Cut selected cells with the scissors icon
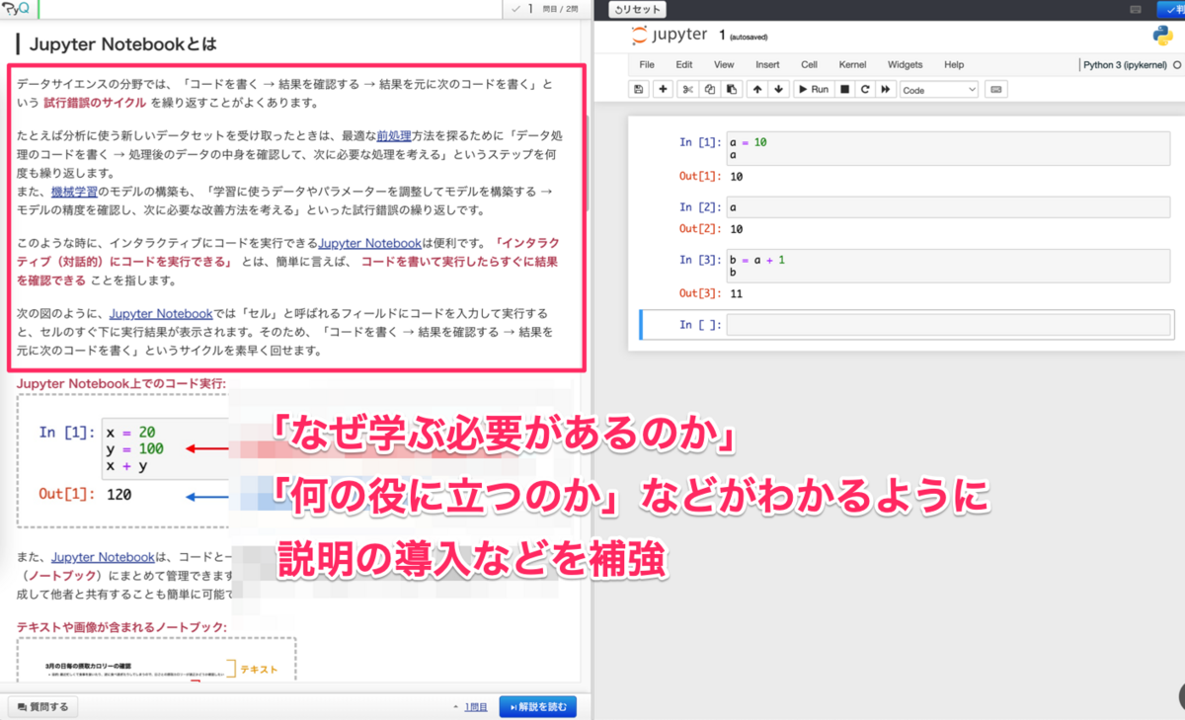This screenshot has height=720, width=1185. pyautogui.click(x=688, y=89)
